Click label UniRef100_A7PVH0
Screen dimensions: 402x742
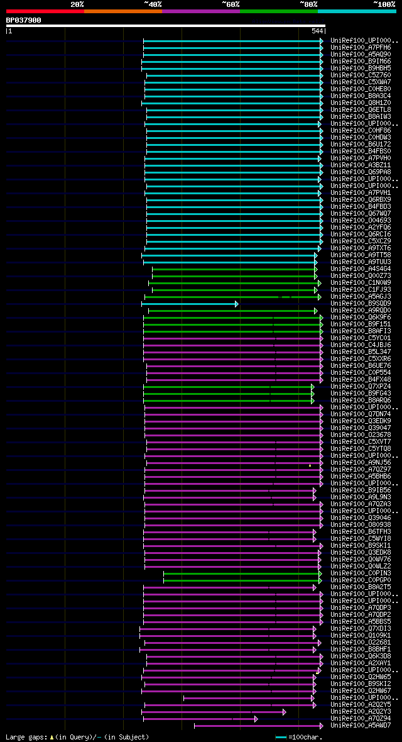361,158
